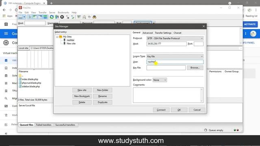
Task: Refresh the file and folder lists
Action: point(52,17)
